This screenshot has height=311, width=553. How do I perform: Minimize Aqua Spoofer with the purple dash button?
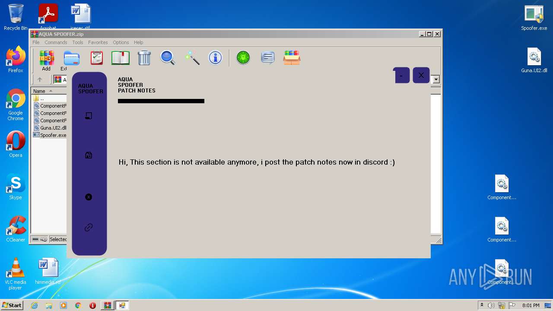tap(401, 76)
